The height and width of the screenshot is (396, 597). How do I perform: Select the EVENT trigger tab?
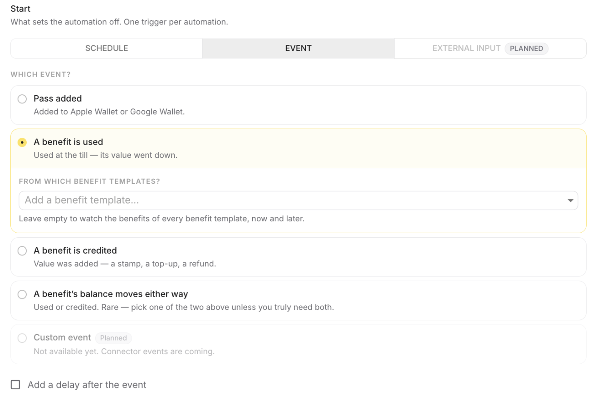(298, 48)
